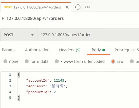Click the address key on line 3

point(36,86)
